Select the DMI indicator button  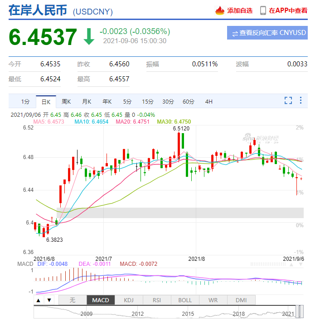[241, 300]
